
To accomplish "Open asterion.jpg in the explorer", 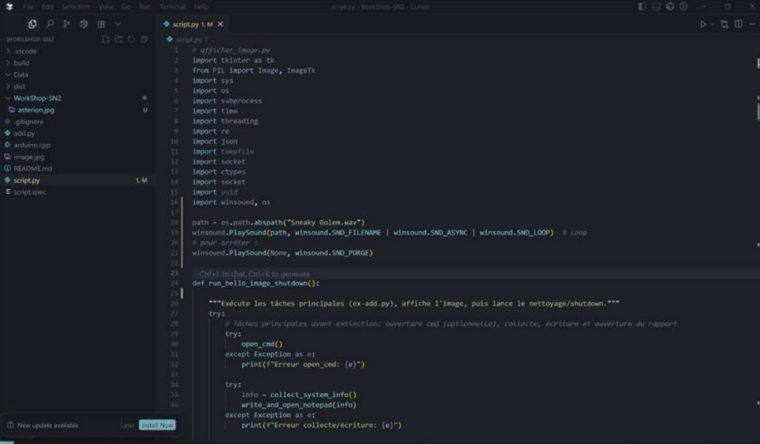I will pos(36,110).
